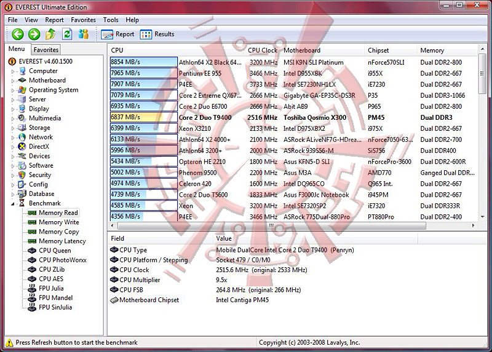The height and width of the screenshot is (352, 492).
Task: Open the users icon in toolbar
Action: point(84,34)
